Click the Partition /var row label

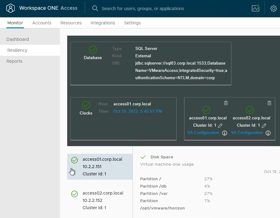pyautogui.click(x=154, y=194)
